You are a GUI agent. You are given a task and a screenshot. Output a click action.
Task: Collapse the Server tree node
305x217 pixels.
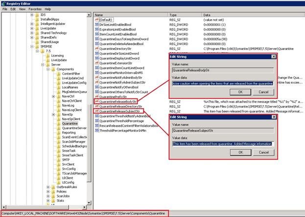click(43, 64)
